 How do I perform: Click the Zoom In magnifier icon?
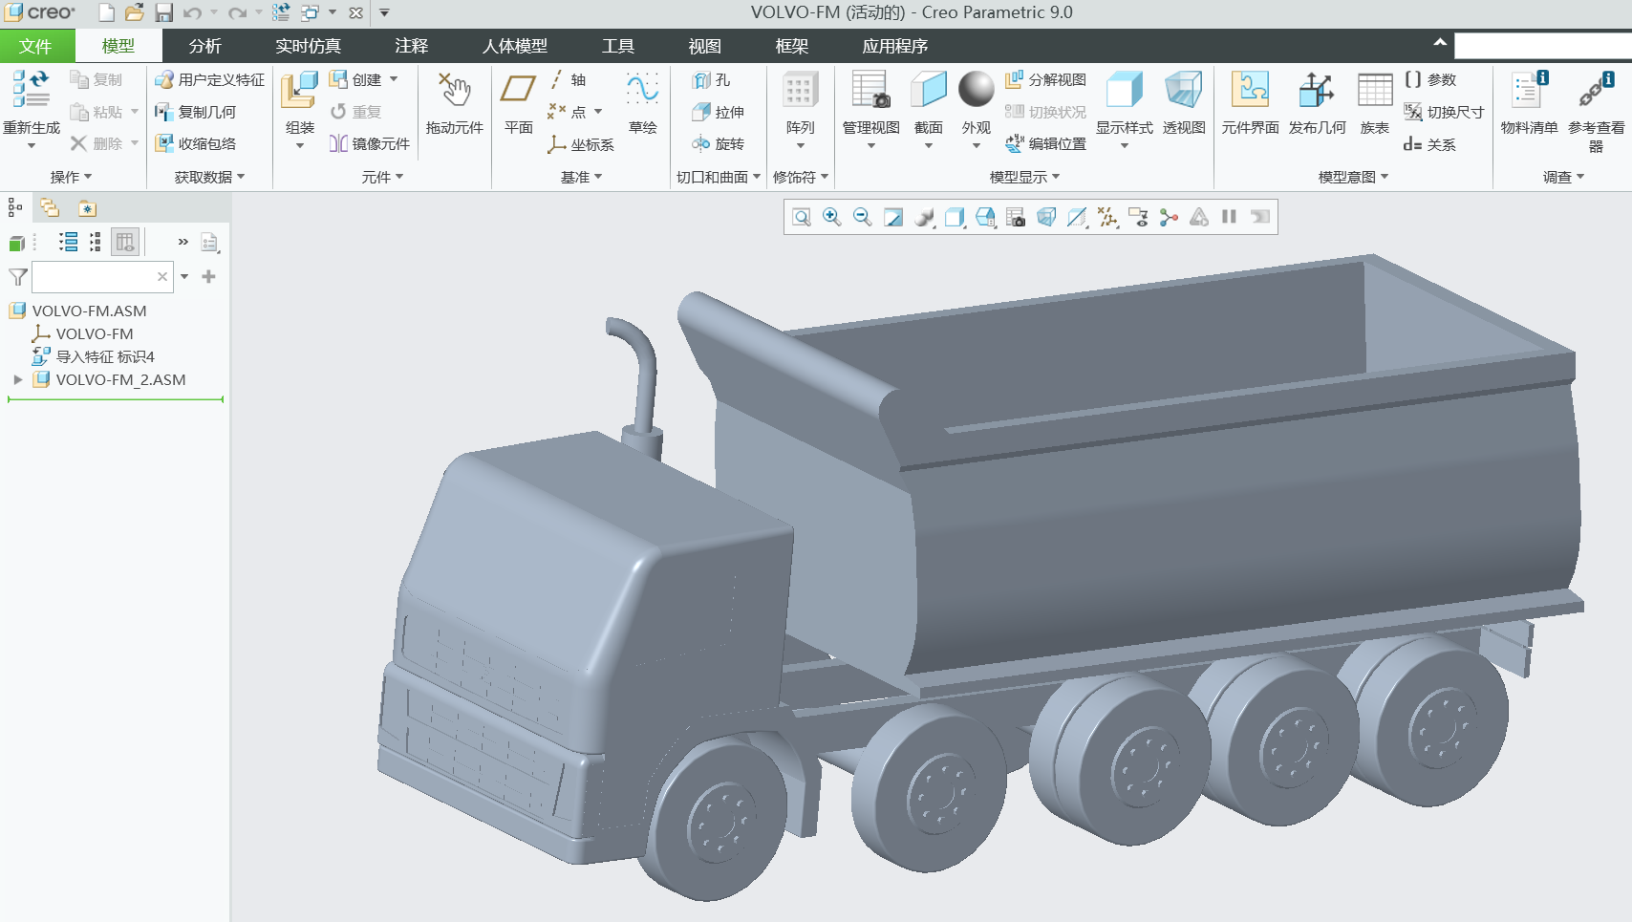[831, 217]
